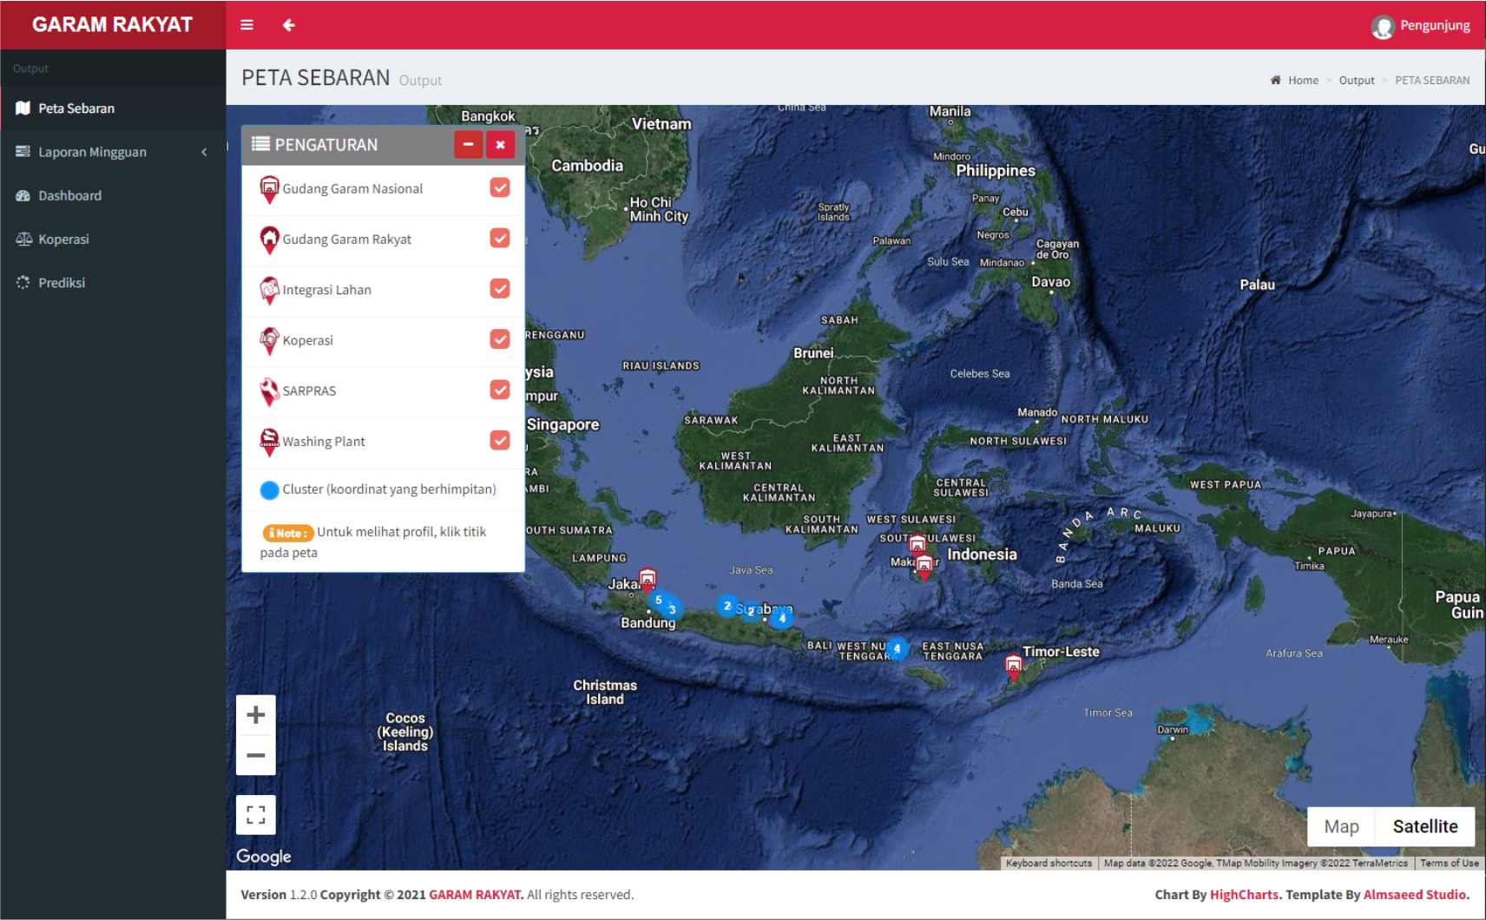Collapse the Pengaturan panel with minus

coord(468,145)
